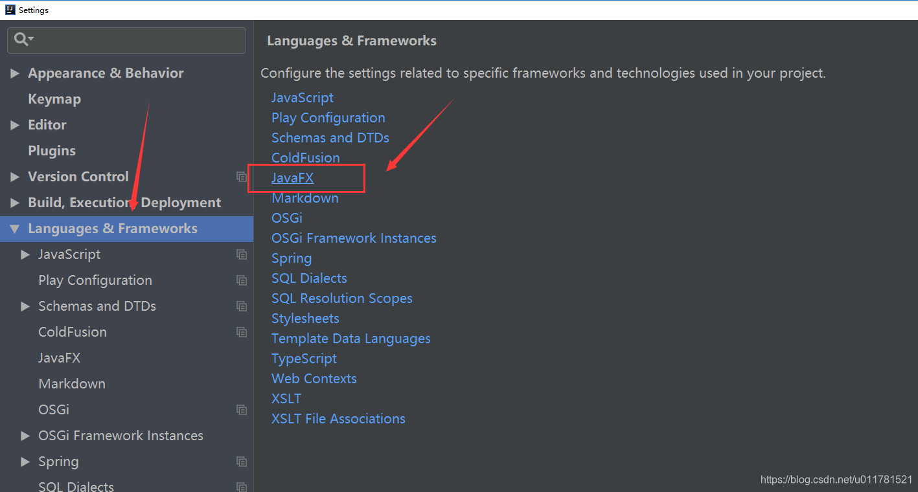Click project-level icon beside Version Control
Image resolution: width=918 pixels, height=492 pixels.
pyautogui.click(x=242, y=177)
